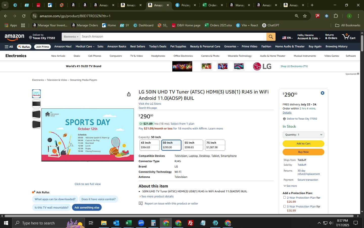Open Zoom from the taskbar
The width and height of the screenshot is (364, 228).
pos(141,223)
